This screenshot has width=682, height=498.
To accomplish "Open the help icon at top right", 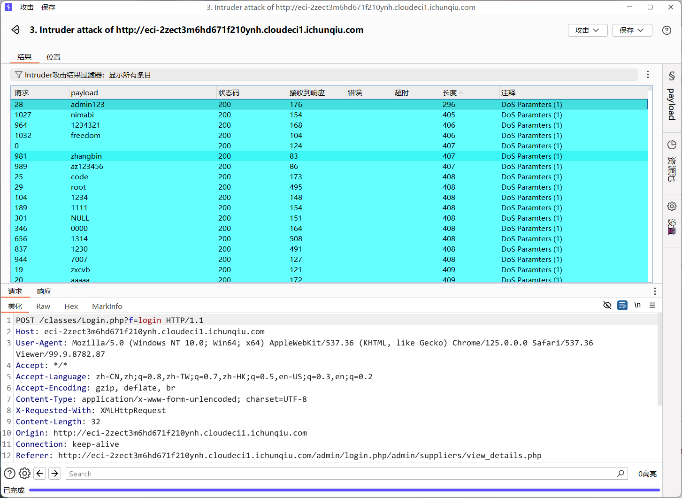I will click(667, 30).
